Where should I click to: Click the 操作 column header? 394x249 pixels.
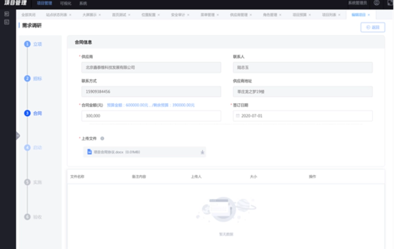pos(313,177)
